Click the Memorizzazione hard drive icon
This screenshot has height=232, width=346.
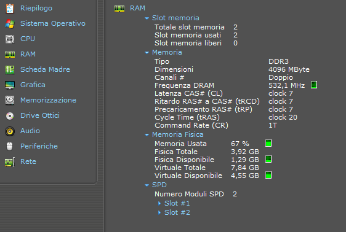click(10, 100)
